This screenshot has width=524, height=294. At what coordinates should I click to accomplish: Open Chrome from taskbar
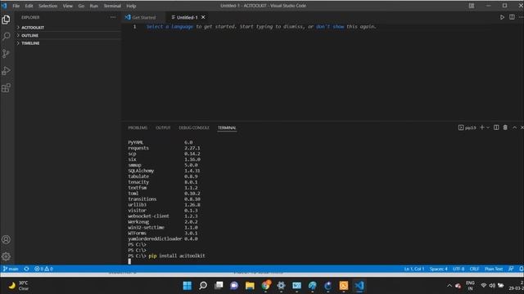[x=265, y=286]
